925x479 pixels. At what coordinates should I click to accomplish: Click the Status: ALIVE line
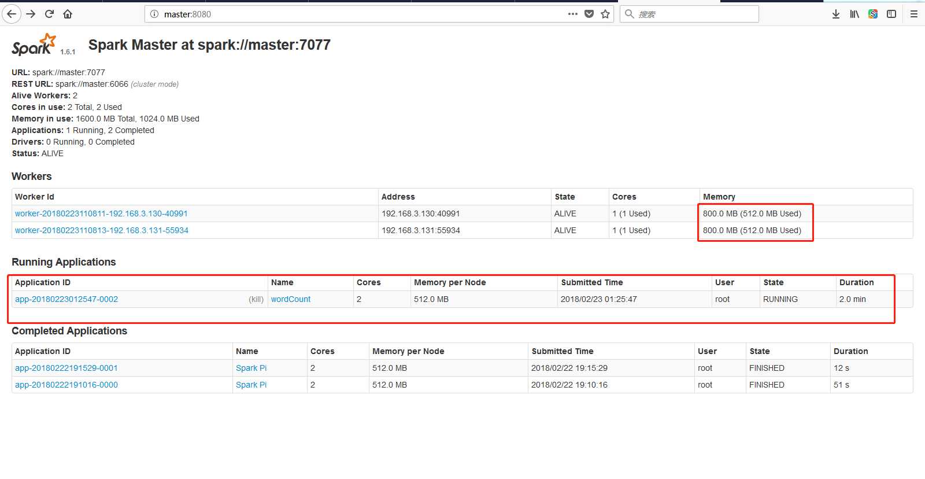coord(38,153)
